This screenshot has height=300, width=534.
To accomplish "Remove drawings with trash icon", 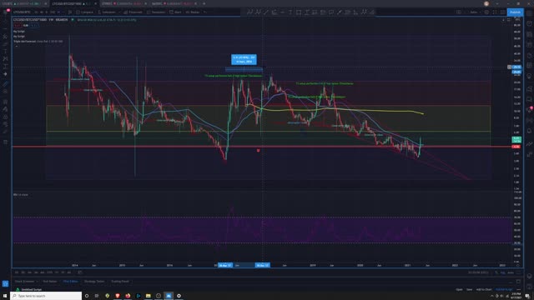I will [x=5, y=142].
